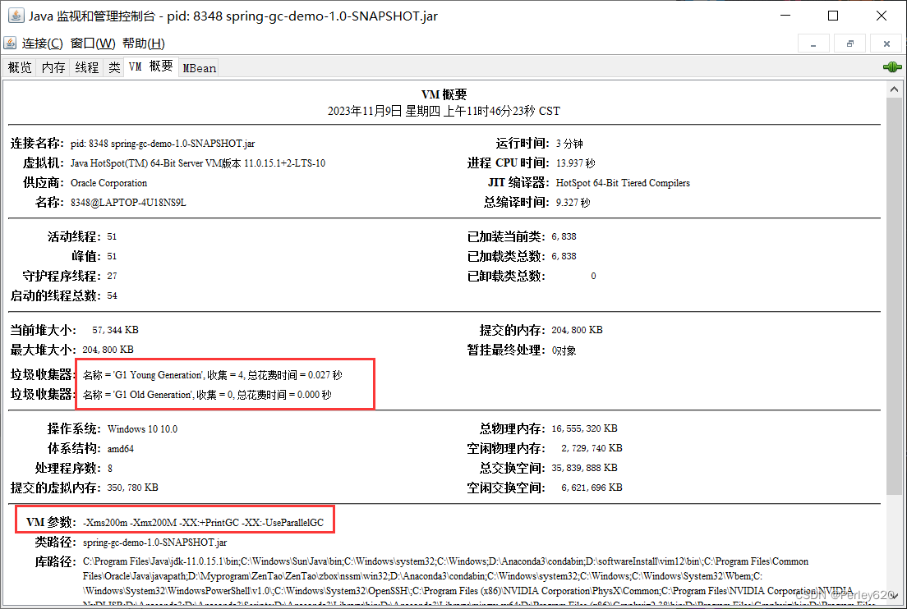Screen dimensions: 907x609
Task: Click the Java icon in title bar
Action: coord(16,16)
